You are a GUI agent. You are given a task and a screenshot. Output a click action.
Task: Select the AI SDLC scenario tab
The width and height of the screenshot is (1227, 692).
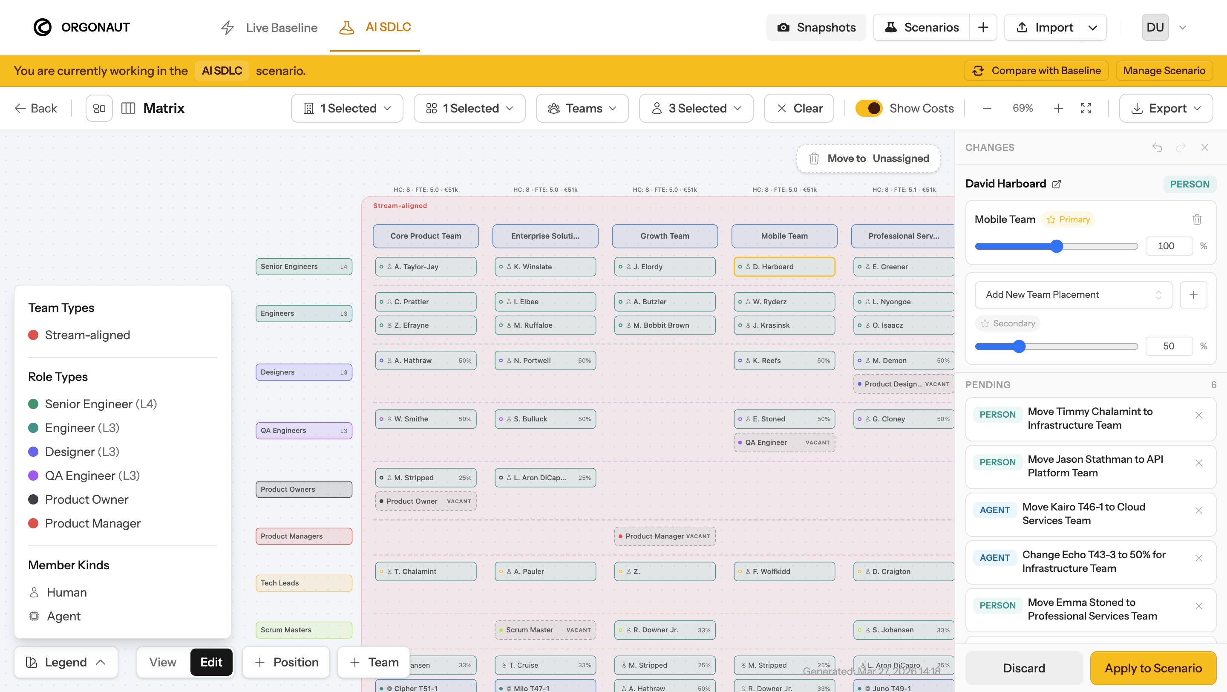[374, 28]
